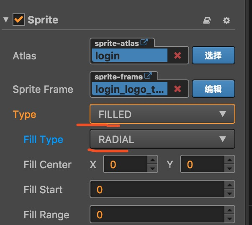Open the Sprite component help book icon

pos(207,20)
